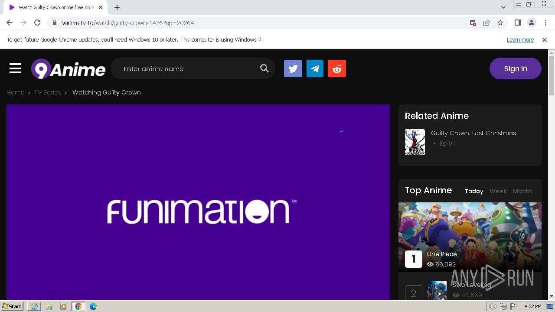Follow the TV Series breadcrumb link
555x312 pixels.
tap(48, 92)
